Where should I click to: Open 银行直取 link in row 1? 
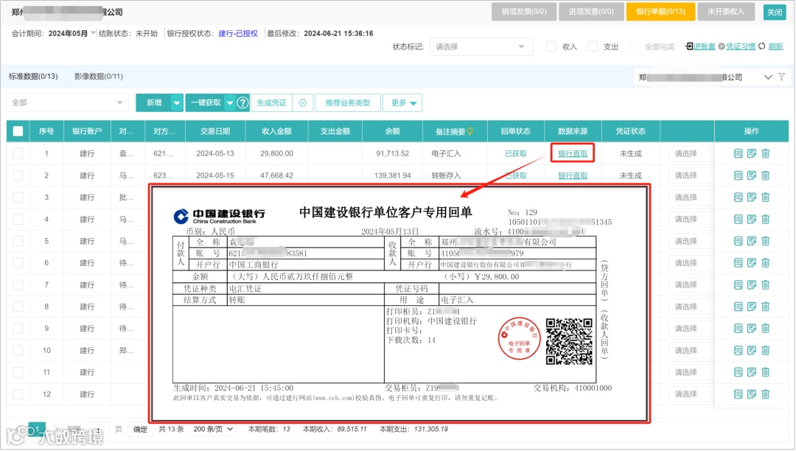[x=573, y=153]
